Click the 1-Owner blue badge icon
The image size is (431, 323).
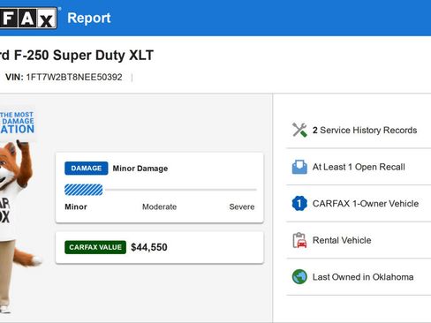[299, 203]
